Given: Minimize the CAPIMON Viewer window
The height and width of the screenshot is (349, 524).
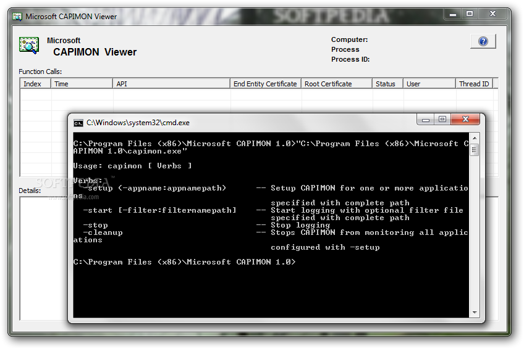Looking at the screenshot, I should tap(453, 14).
